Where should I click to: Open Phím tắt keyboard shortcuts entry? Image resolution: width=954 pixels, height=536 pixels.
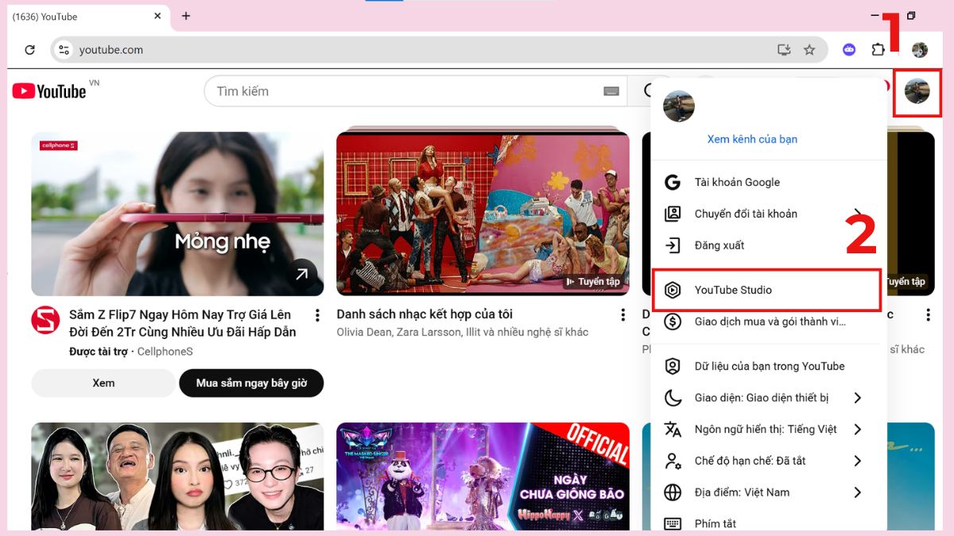pos(715,523)
